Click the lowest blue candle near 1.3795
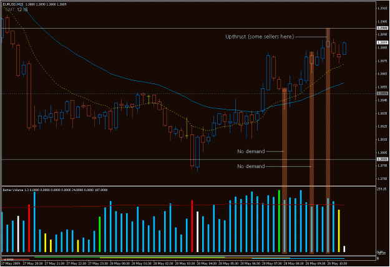This screenshot has width=390, height=267. 197,152
